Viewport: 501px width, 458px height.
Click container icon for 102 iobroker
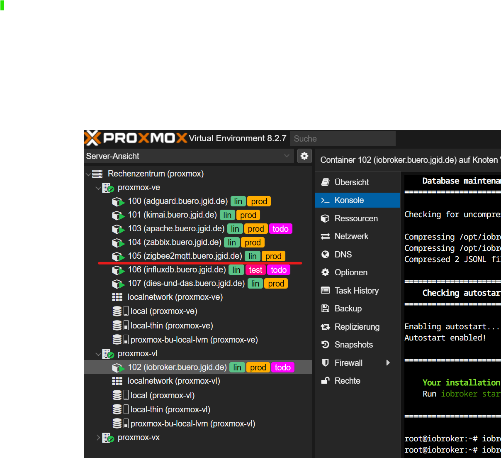point(118,368)
